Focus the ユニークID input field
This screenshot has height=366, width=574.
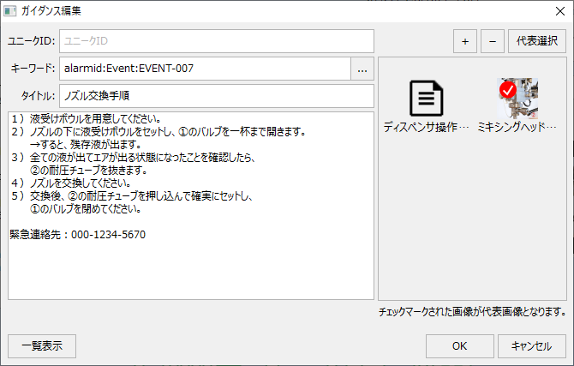[x=216, y=40]
